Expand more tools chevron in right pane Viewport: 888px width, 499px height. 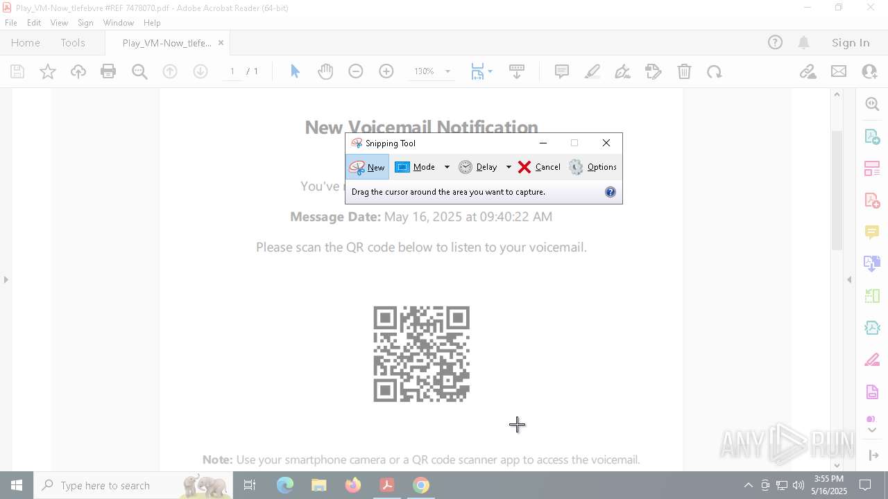coord(872,429)
